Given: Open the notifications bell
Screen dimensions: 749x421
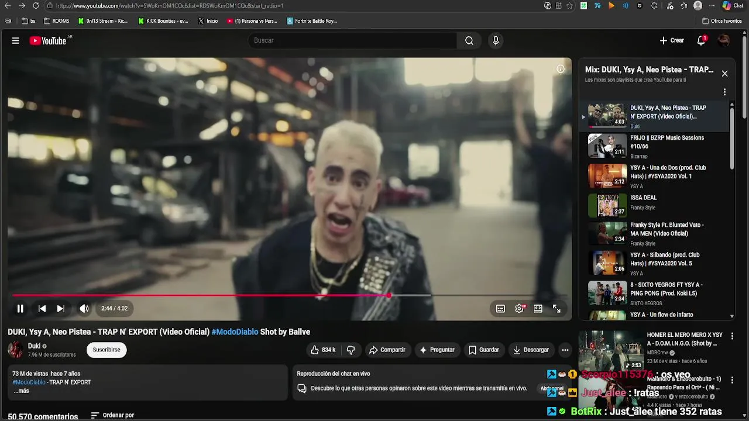Looking at the screenshot, I should [x=701, y=40].
